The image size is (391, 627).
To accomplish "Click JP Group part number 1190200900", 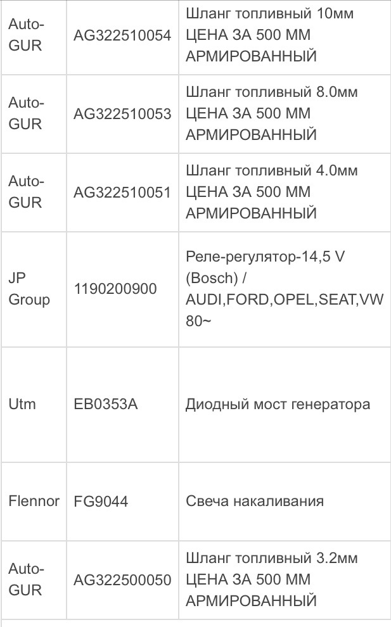I will (x=115, y=289).
